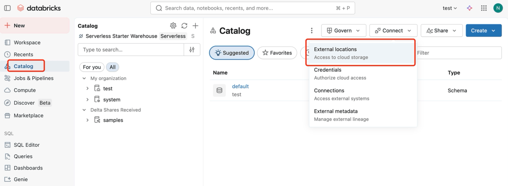508x186 pixels.
Task: Click the Type column header
Action: coord(454,72)
